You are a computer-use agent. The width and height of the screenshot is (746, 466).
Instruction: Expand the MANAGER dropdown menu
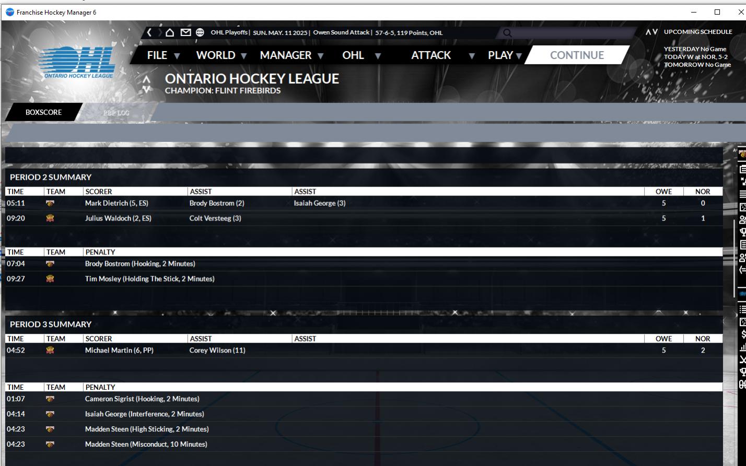pos(291,55)
